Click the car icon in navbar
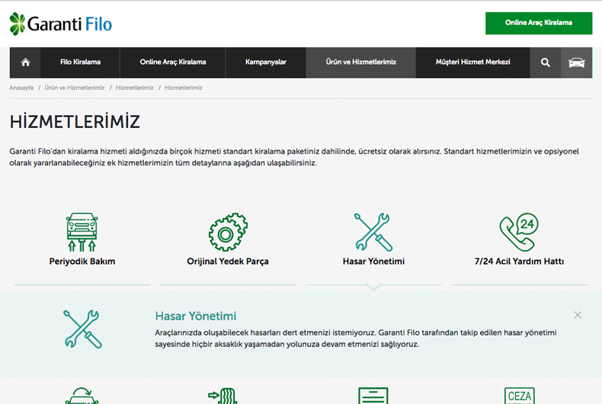Screen dimensions: 602x404 click(x=576, y=62)
